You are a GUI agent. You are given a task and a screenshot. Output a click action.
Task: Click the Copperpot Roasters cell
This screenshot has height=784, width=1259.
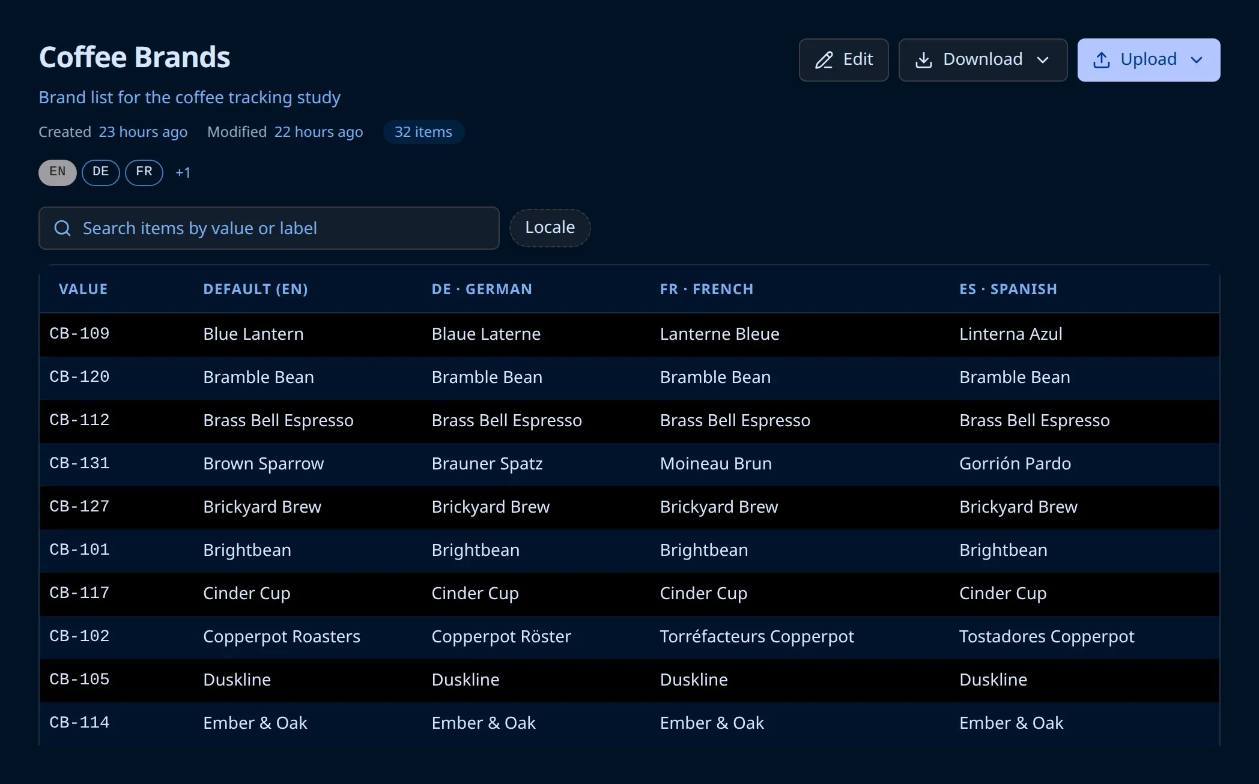click(282, 636)
